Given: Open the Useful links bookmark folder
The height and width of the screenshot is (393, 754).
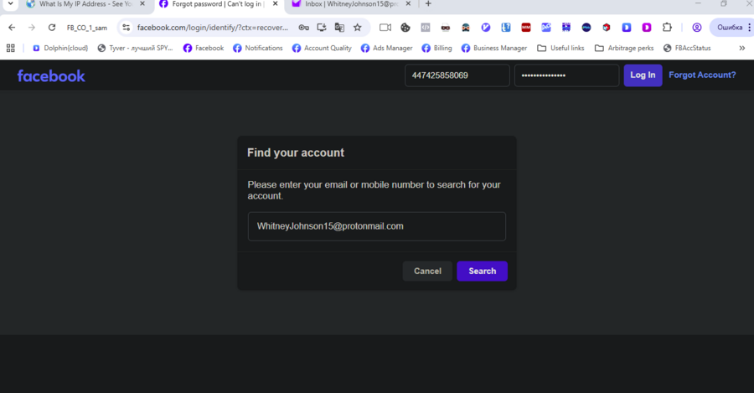Looking at the screenshot, I should pyautogui.click(x=560, y=48).
